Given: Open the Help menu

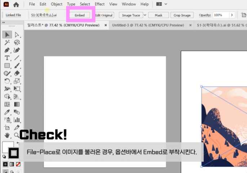Looking at the screenshot, I should pyautogui.click(x=145, y=4).
